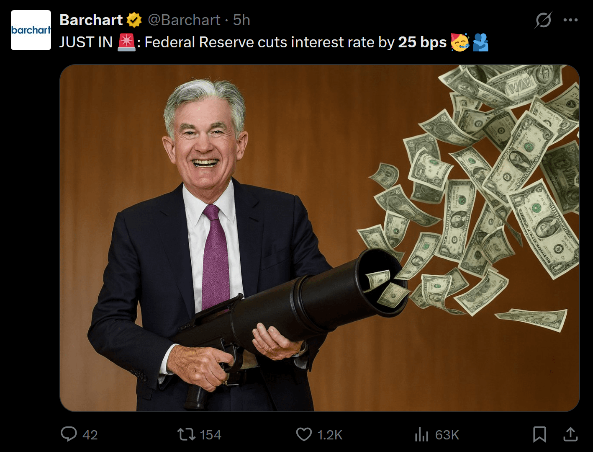Viewport: 593px width, 452px height.
Task: Bookmark this Barchart post
Action: click(x=539, y=434)
